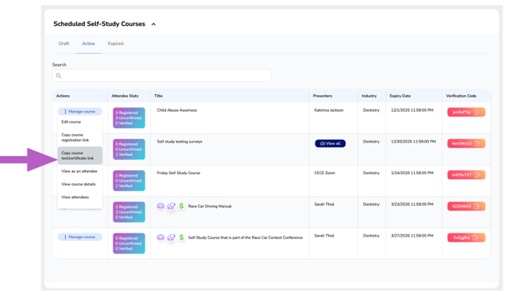Click the expiry date 1/24/2026 11:59:00 PM
This screenshot has height=300, width=510.
coord(412,172)
